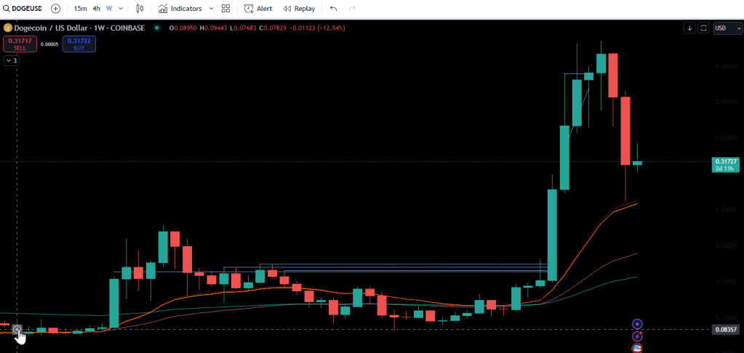This screenshot has width=744, height=353.
Task: Select the W weekly timeframe
Action: [109, 9]
